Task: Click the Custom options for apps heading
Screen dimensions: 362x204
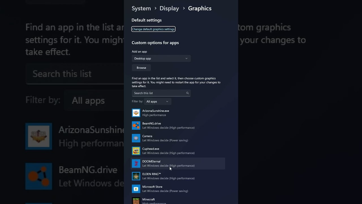Action: point(155,43)
